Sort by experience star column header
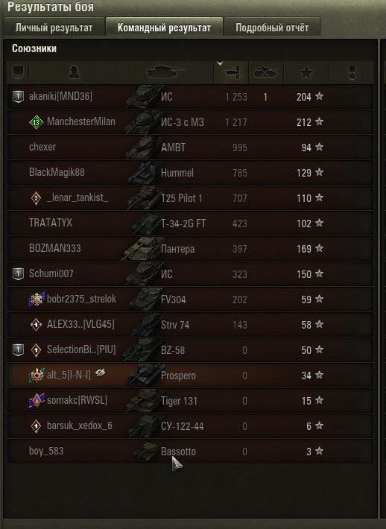This screenshot has height=529, width=386. pyautogui.click(x=306, y=72)
